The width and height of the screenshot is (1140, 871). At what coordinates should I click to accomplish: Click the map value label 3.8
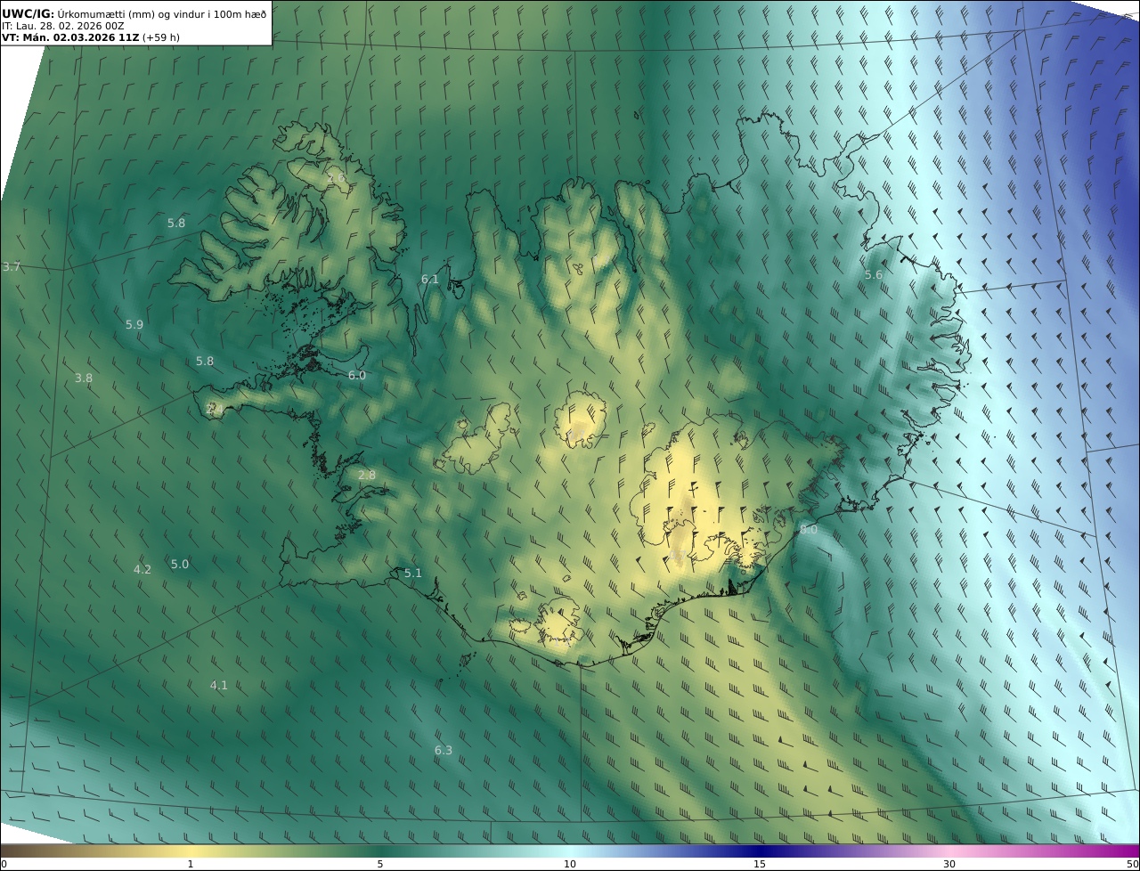tap(84, 379)
